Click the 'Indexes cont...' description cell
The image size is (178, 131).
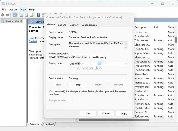coord(142,78)
